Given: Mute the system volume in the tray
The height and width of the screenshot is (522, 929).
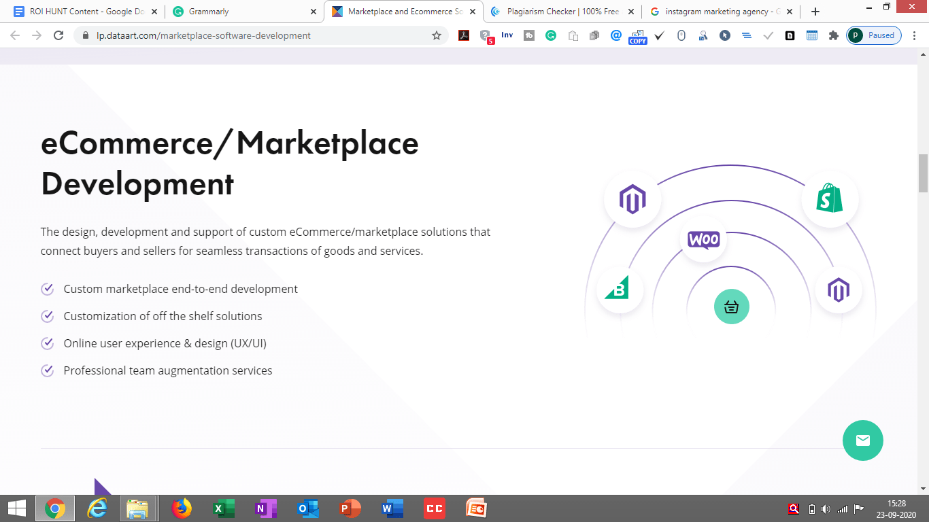Looking at the screenshot, I should tap(826, 508).
